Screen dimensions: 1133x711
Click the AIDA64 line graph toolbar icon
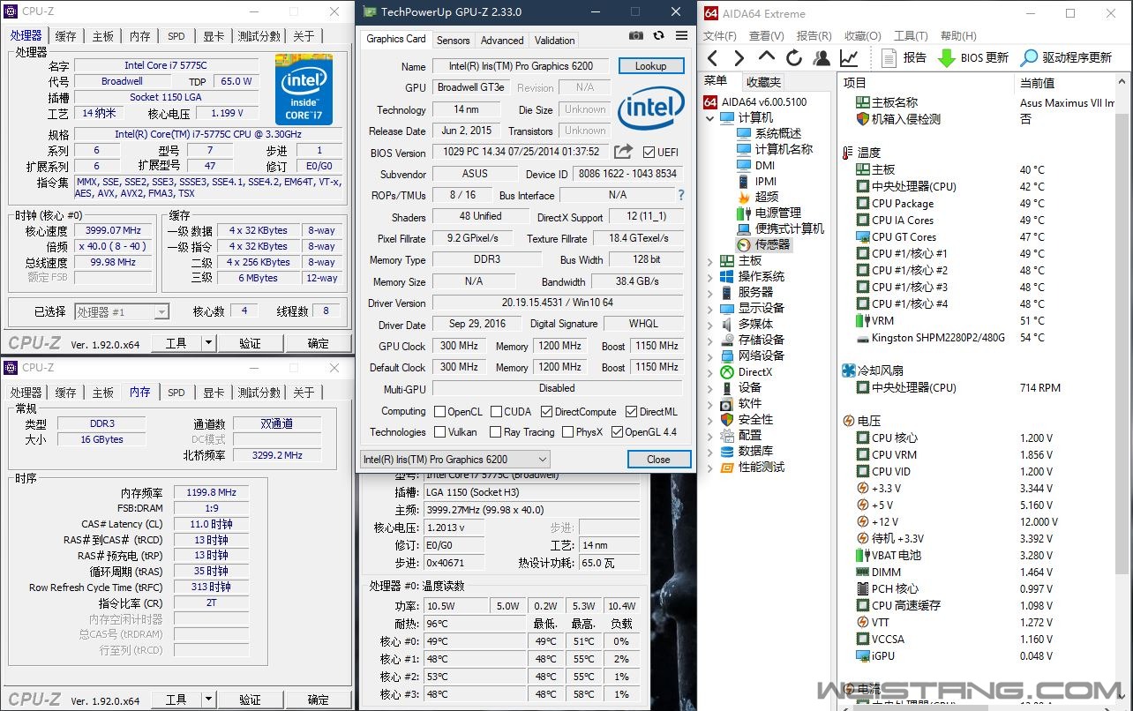point(849,57)
